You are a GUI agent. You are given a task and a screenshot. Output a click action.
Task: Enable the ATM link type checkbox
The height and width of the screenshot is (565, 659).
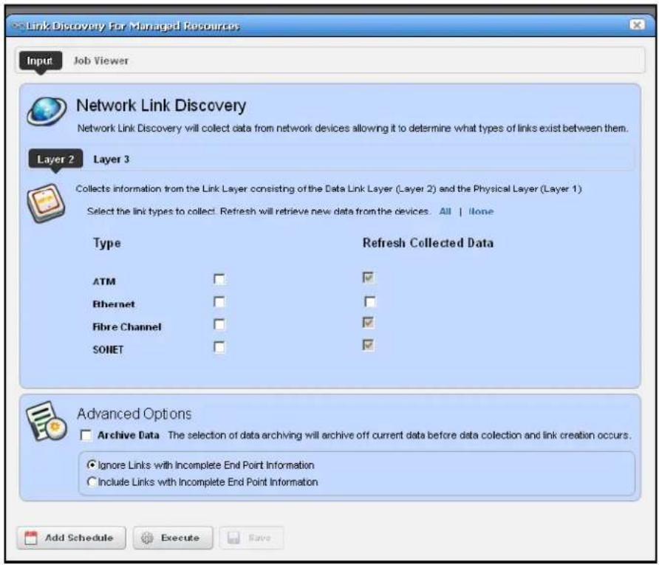(219, 279)
